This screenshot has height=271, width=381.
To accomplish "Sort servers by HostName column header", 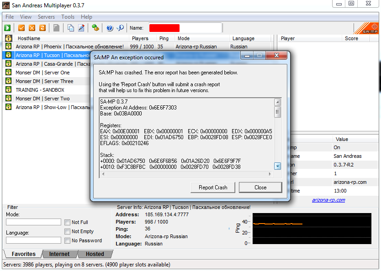I will click(72, 38).
